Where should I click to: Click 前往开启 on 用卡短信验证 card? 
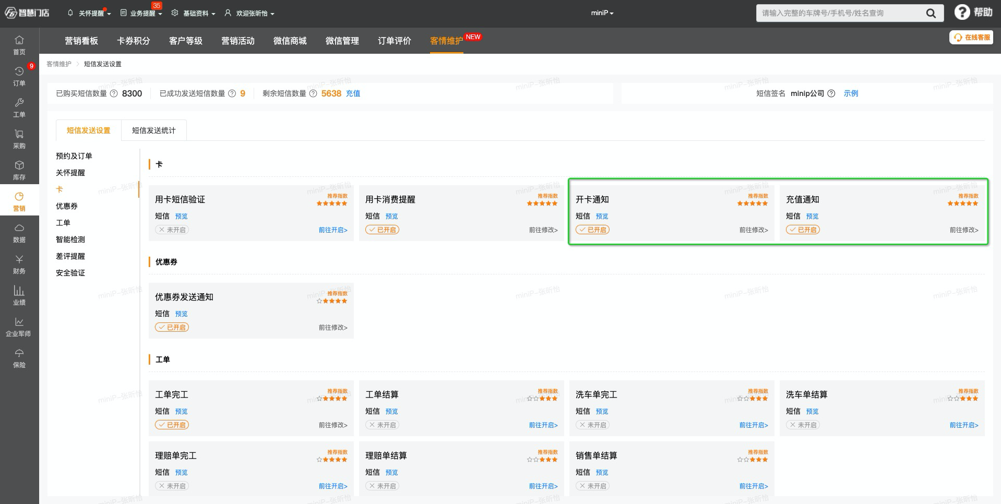tap(333, 230)
